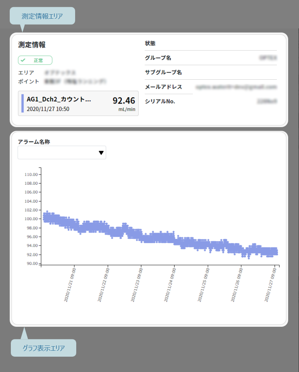
Task: Click the 2020/11/27 09:00 x-axis label
Action: click(x=271, y=285)
